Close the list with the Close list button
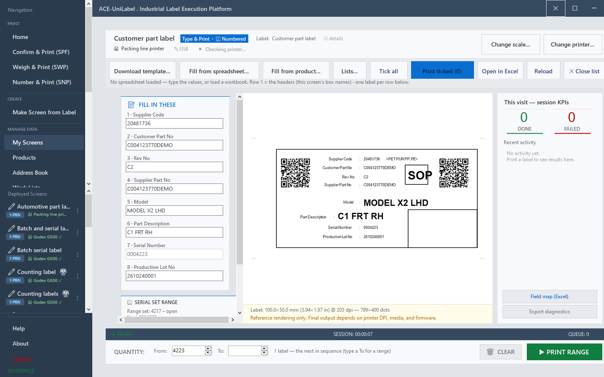This screenshot has width=604, height=377. 584,70
